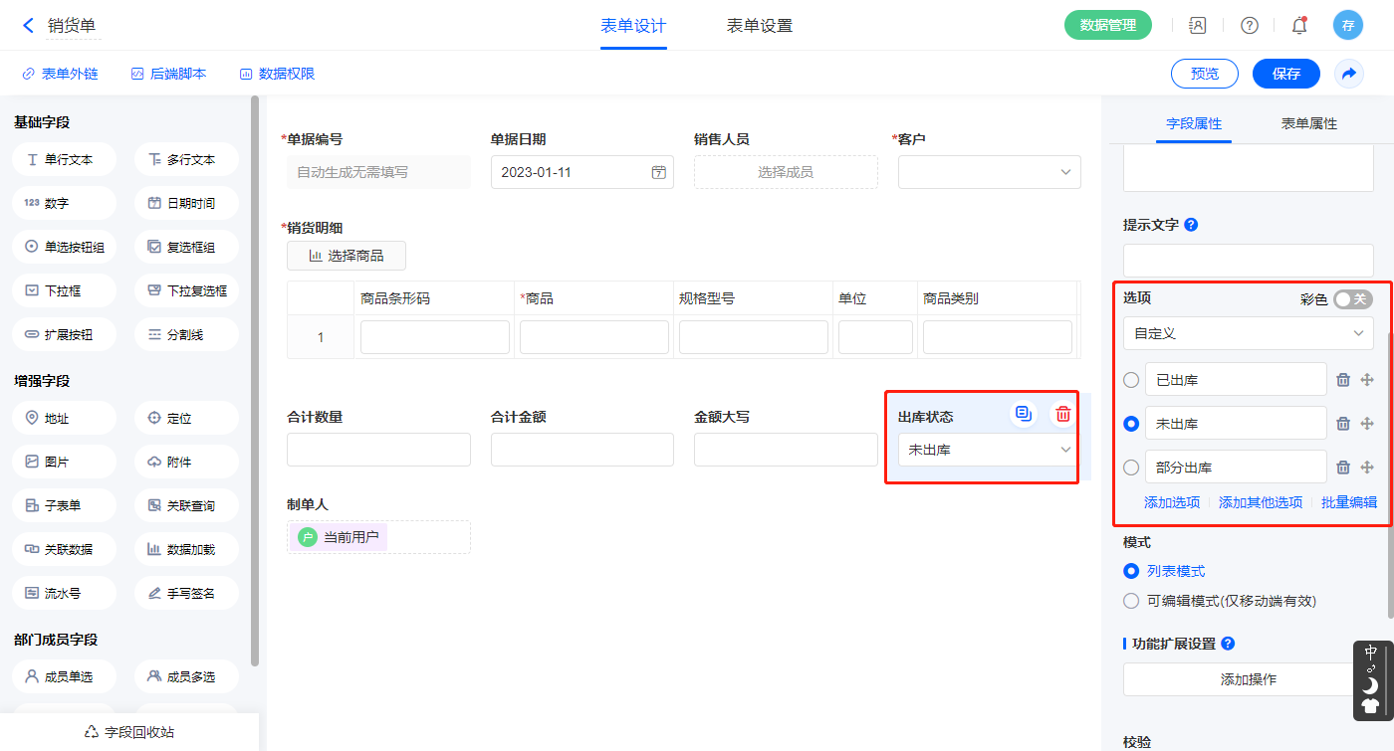The height and width of the screenshot is (751, 1394).
Task: Click the red delete icon on 出库状态
Action: (1062, 414)
